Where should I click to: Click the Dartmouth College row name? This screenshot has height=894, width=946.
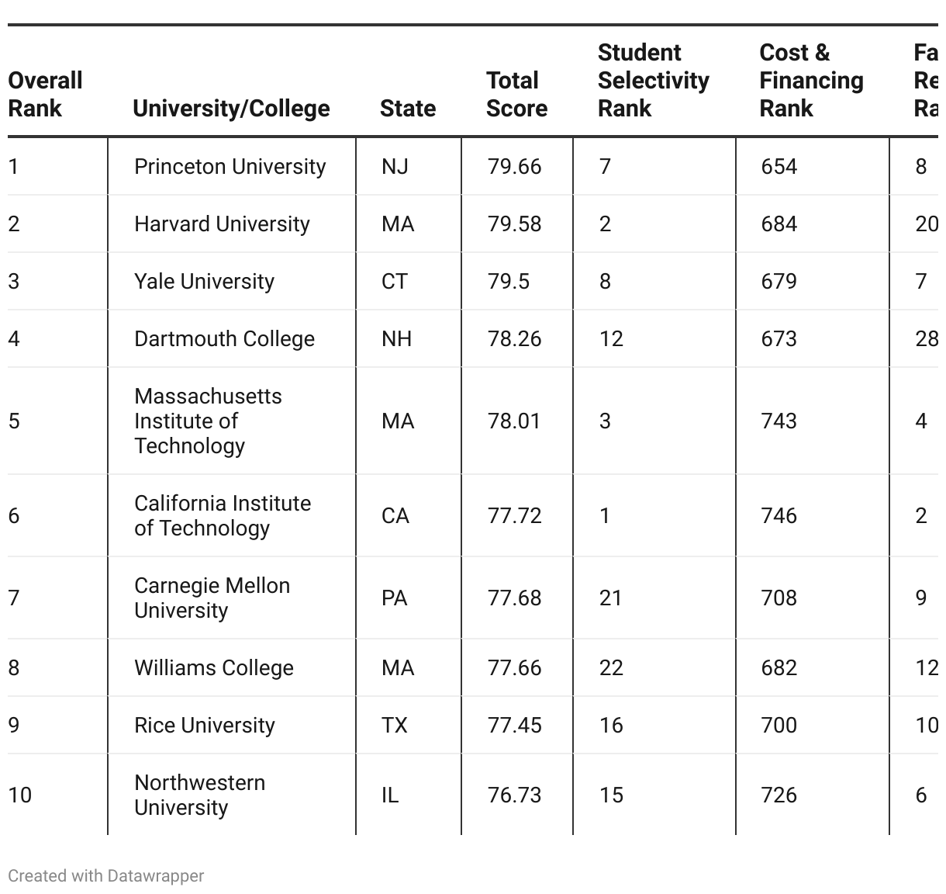[224, 338]
